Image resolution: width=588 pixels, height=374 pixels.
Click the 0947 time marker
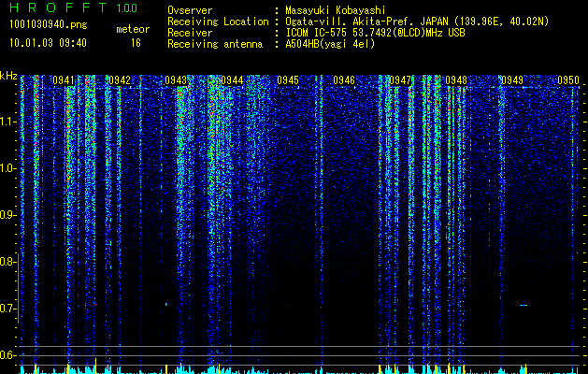pos(400,80)
